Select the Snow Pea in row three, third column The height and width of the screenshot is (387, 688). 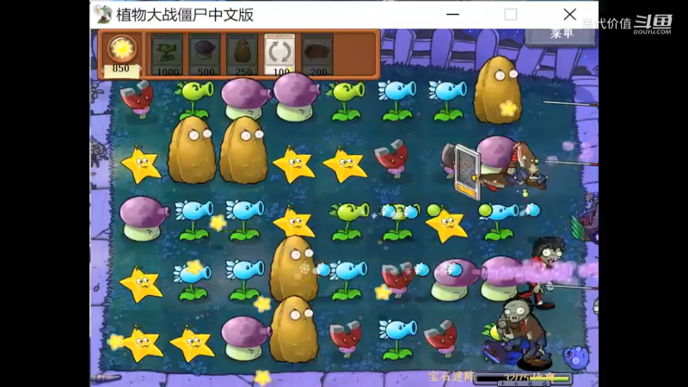click(245, 220)
